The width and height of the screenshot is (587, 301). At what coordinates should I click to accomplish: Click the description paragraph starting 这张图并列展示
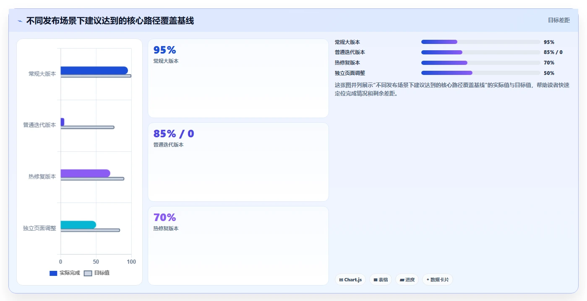coord(452,89)
